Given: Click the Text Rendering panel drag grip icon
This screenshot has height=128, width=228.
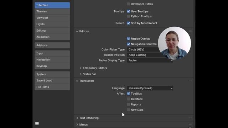Looking at the screenshot, I should 190,118.
